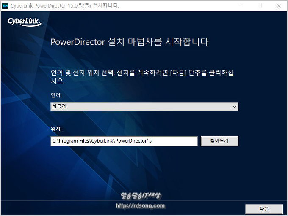Click the 언어: label text

click(56, 95)
